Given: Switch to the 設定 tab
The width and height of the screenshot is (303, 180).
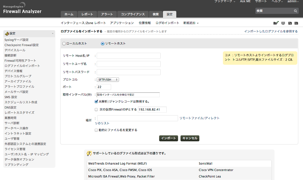Looking at the screenshot, I should point(169,14).
